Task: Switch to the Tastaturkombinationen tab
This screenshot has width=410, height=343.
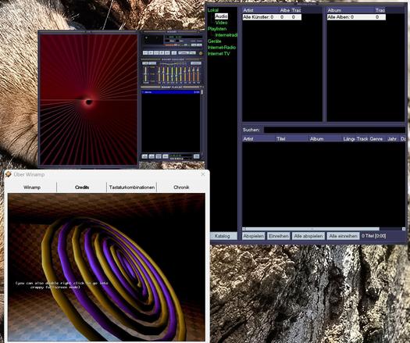Action: 132,188
